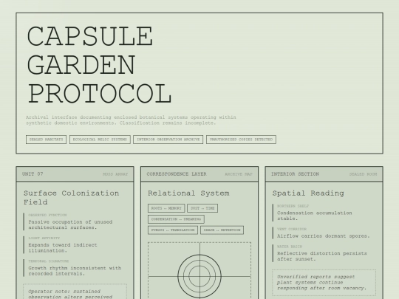Image resolution: width=399 pixels, height=299 pixels.
Task: Click 'Expands toward indirect illumination' text
Action: pos(63,248)
